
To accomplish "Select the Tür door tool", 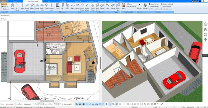I will point(62,6).
